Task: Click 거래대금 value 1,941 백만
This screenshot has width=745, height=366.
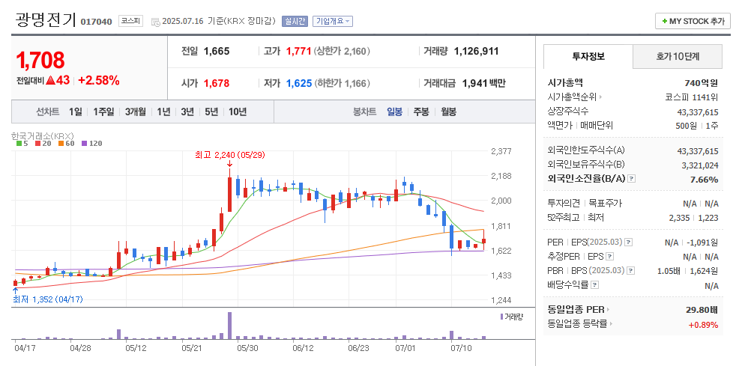Action: [484, 84]
